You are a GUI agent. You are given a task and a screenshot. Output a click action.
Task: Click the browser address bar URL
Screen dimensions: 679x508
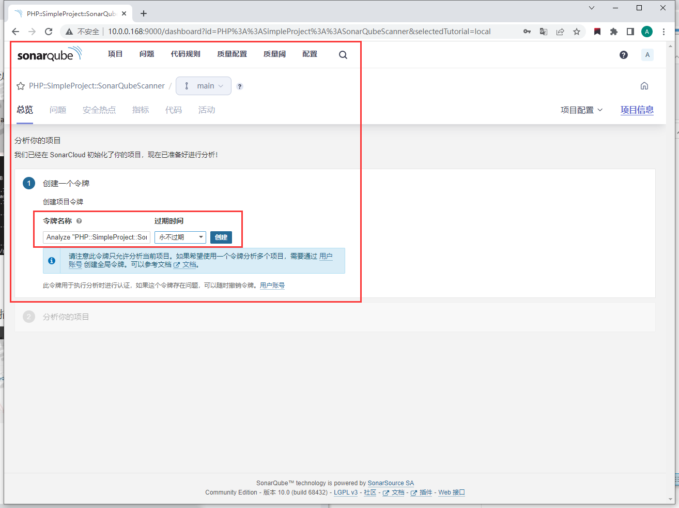pos(299,32)
